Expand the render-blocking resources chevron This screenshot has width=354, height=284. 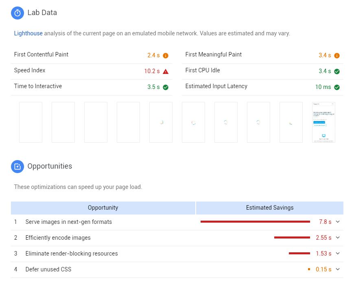coord(338,254)
